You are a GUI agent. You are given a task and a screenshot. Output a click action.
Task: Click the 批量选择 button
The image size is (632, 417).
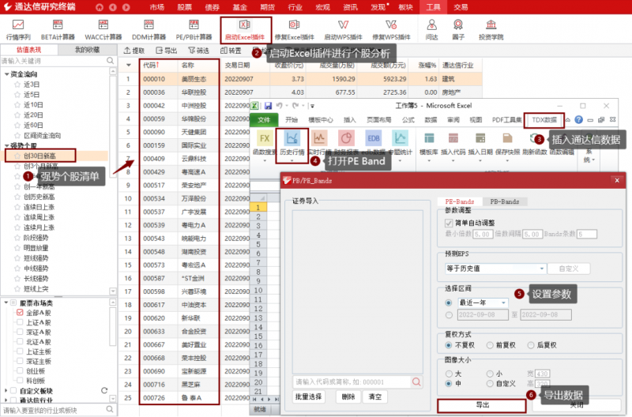(308, 396)
